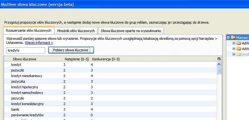Sort by Natężenie (0–5) column header

77,59
